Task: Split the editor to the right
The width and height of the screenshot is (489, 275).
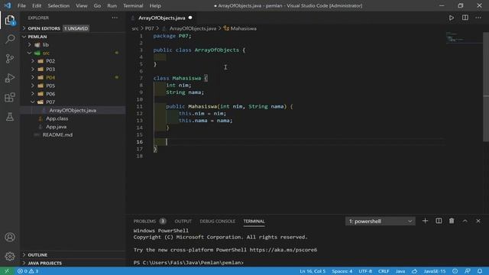Action: 465,18
